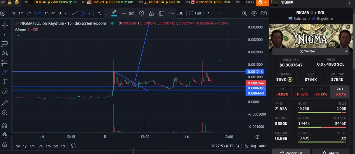Screen dimensions: 355x154
Task: Select the 5y date range
Action: tap(18, 146)
